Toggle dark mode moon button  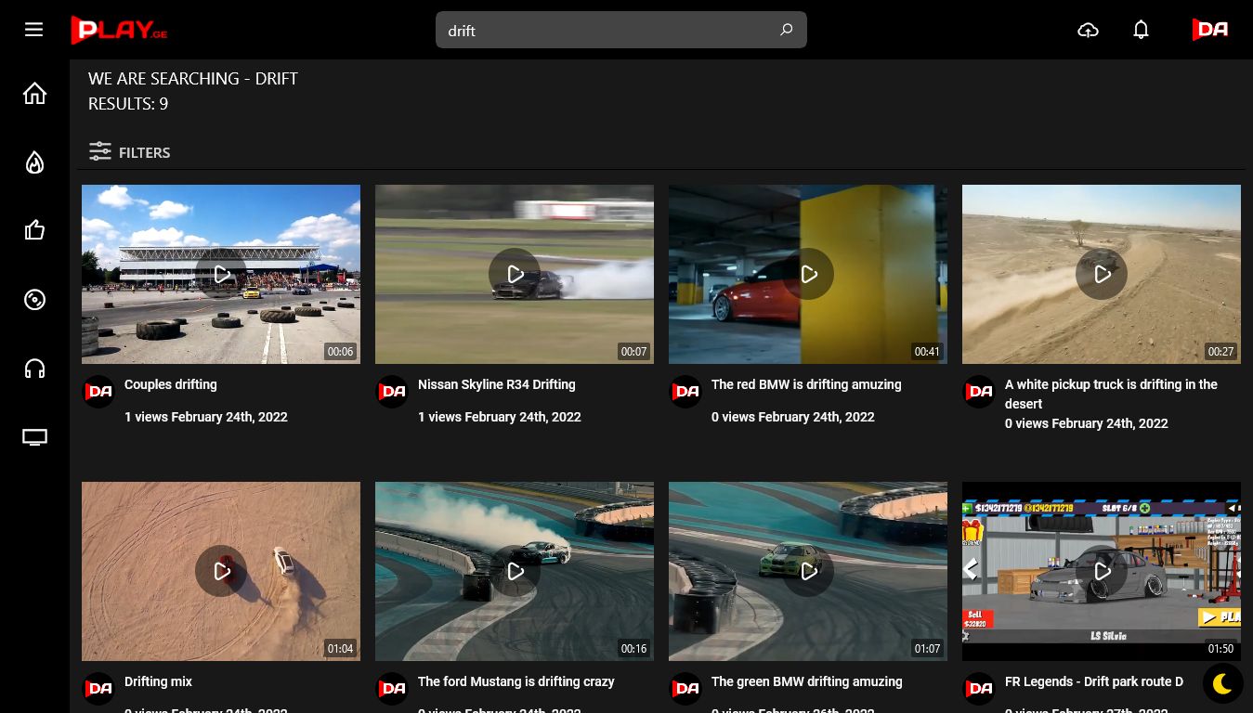pyautogui.click(x=1222, y=684)
